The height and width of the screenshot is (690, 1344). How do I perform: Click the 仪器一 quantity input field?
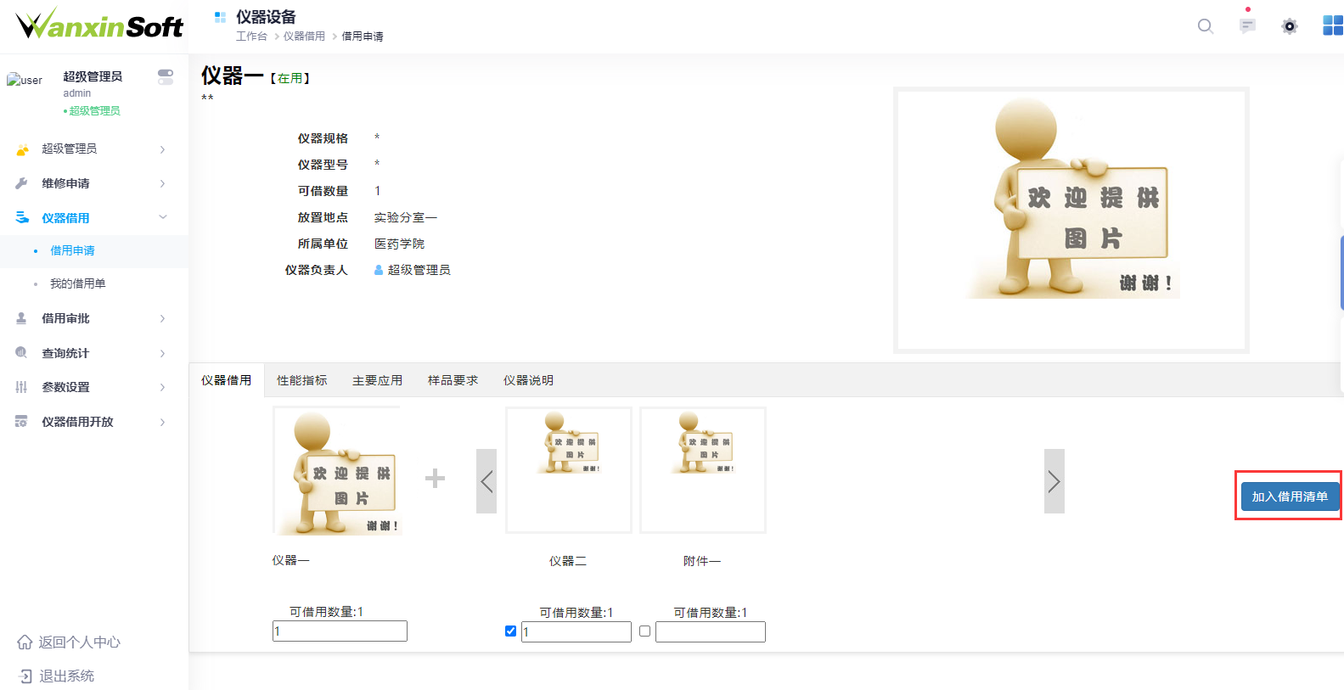point(340,631)
